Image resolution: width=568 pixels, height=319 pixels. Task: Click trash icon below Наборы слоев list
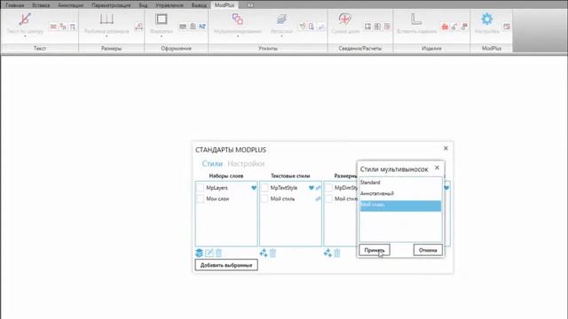(218, 253)
